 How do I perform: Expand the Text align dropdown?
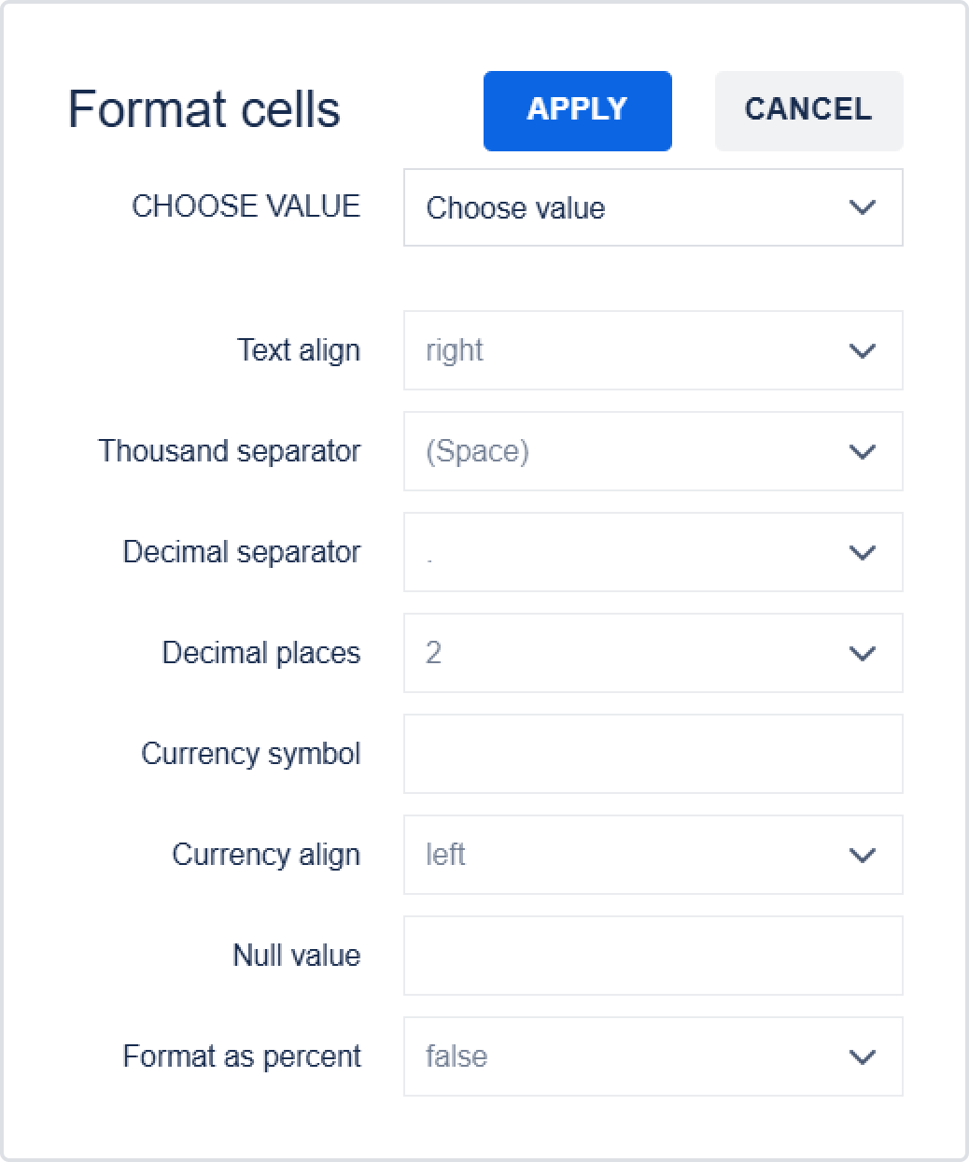point(652,350)
